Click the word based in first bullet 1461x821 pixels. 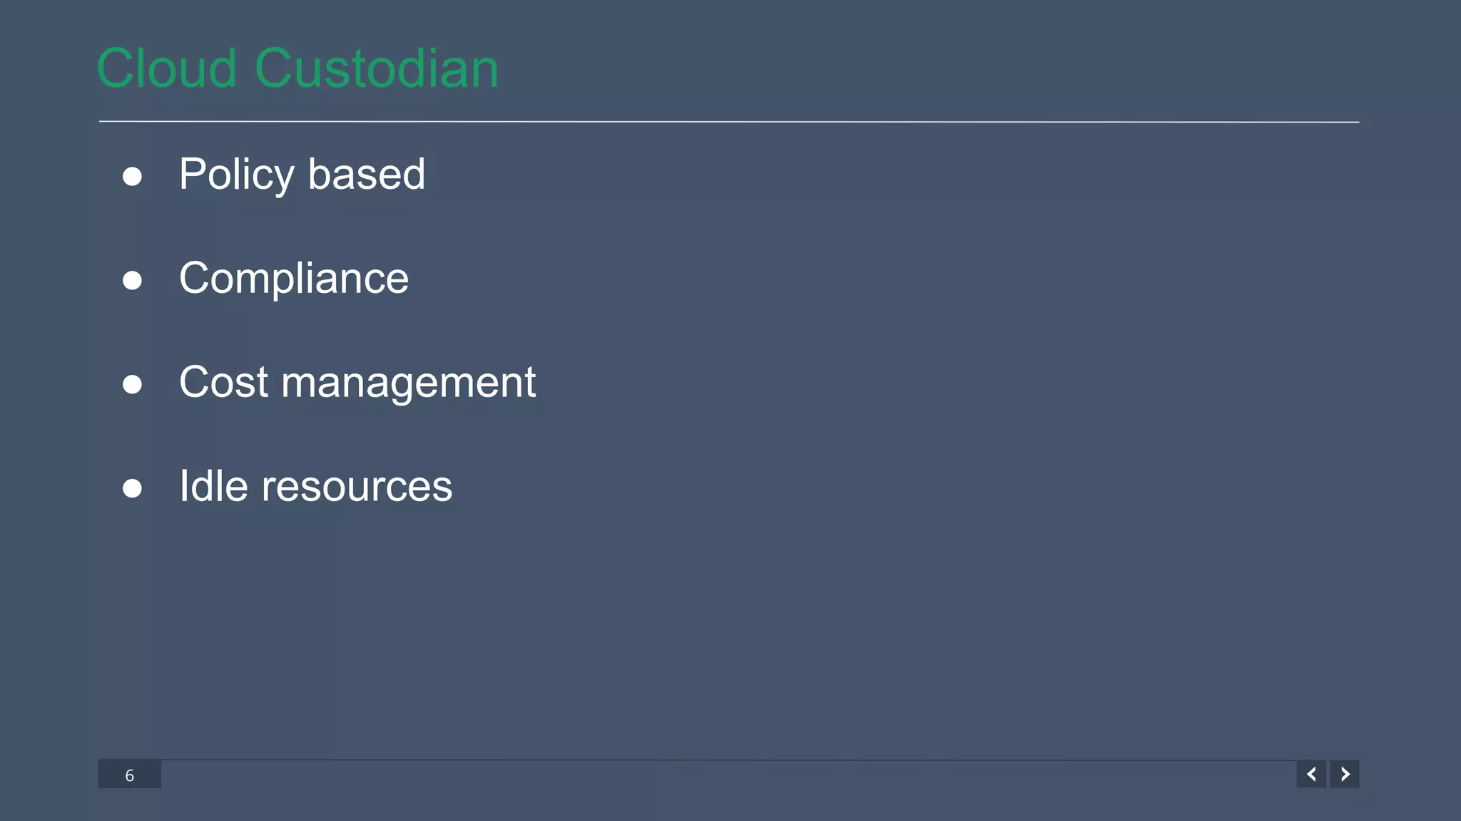(x=367, y=174)
